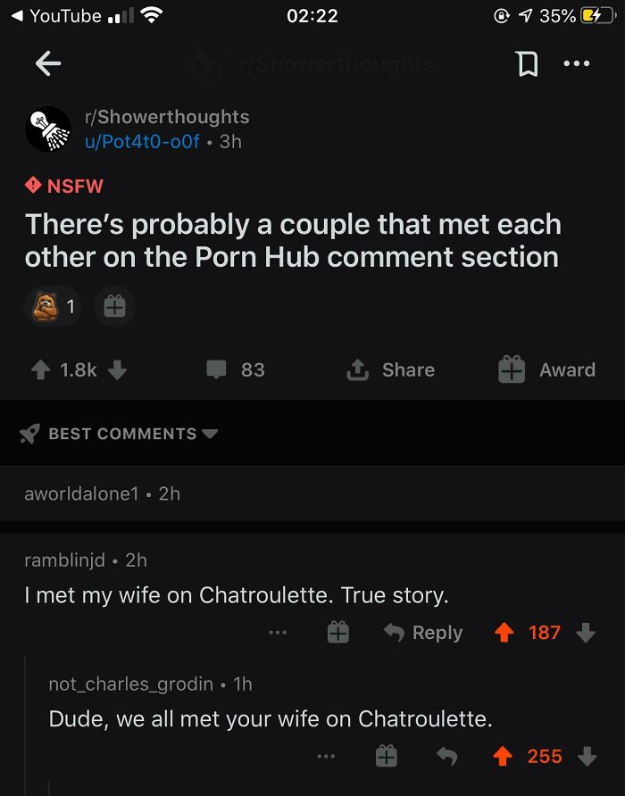
Task: Tap the bookmark icon to save the post
Action: [528, 63]
